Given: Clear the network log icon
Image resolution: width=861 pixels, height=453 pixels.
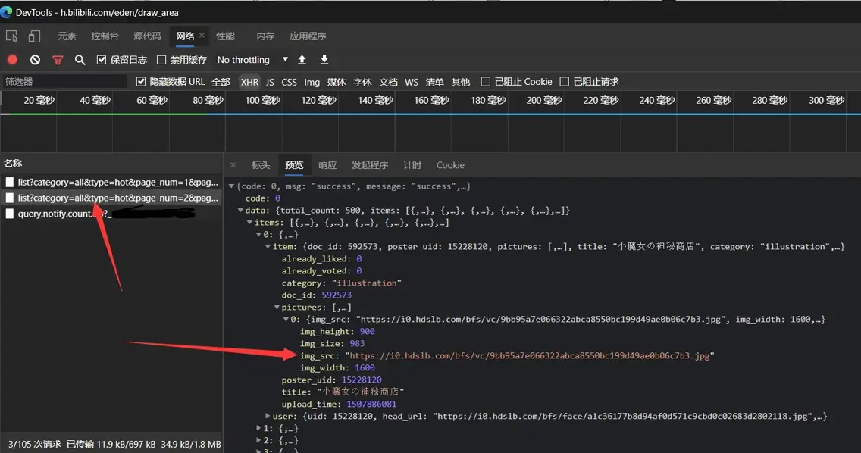Looking at the screenshot, I should [35, 60].
